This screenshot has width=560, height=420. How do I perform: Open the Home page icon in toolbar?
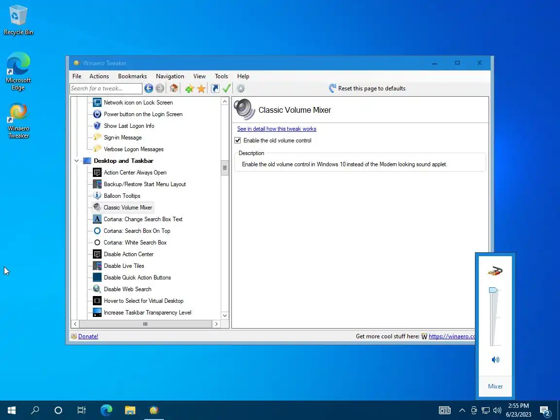[x=174, y=88]
